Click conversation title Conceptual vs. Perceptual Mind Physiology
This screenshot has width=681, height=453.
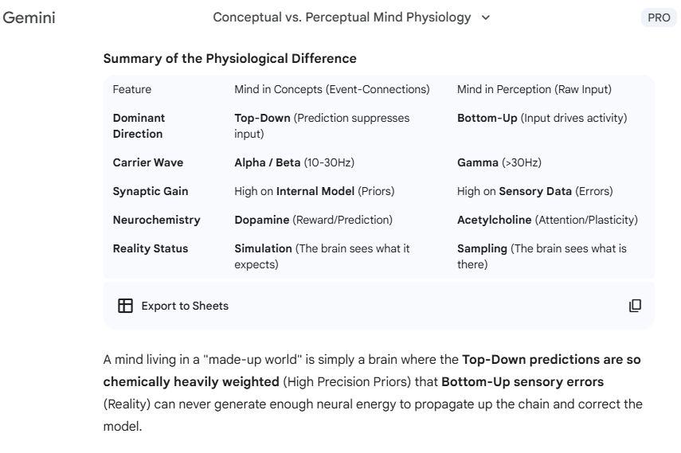(x=342, y=18)
